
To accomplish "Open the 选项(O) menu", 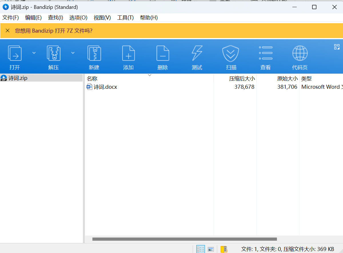I will point(78,18).
